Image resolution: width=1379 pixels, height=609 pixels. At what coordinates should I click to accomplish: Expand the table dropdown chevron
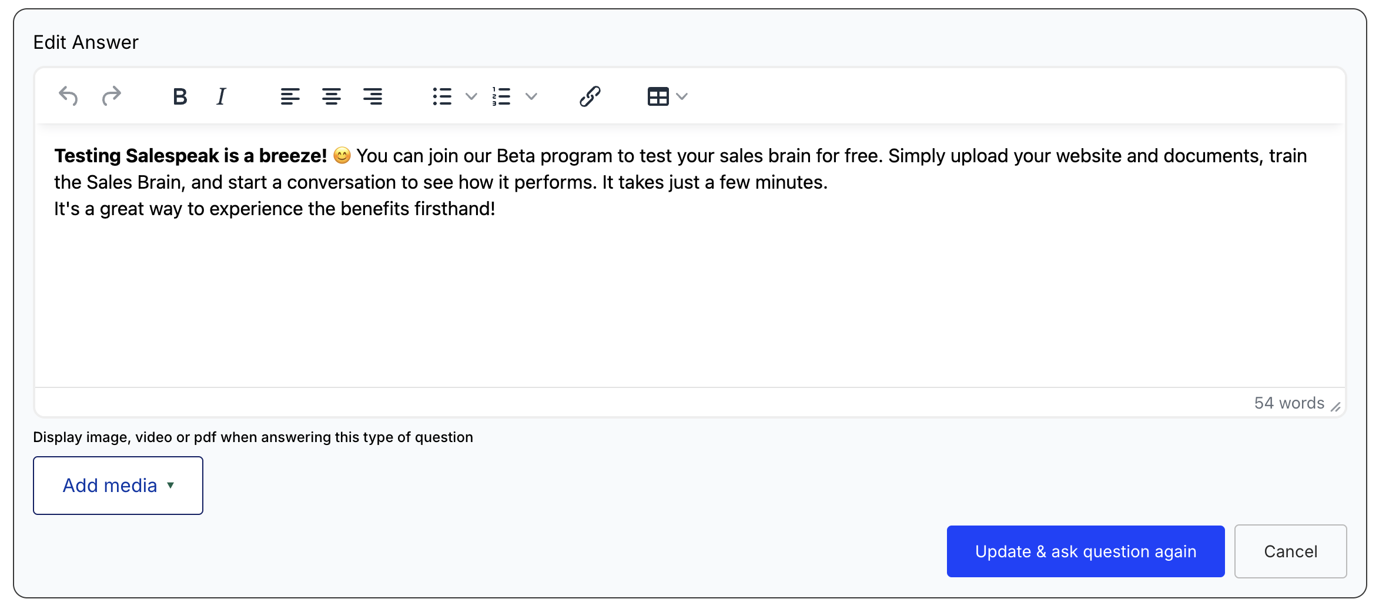pyautogui.click(x=682, y=96)
